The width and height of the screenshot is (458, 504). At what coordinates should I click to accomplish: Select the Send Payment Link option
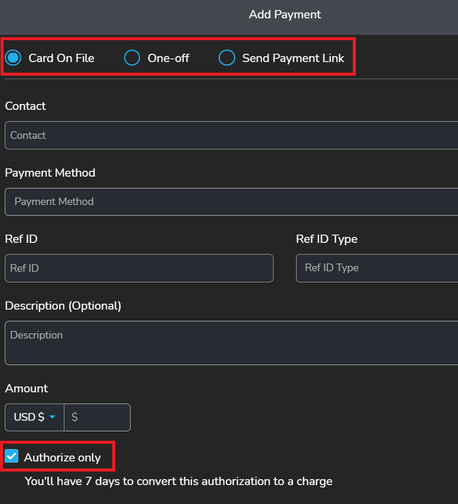pyautogui.click(x=227, y=58)
